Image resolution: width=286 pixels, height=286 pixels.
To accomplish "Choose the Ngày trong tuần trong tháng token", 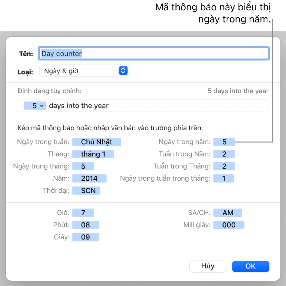I will [x=223, y=178].
